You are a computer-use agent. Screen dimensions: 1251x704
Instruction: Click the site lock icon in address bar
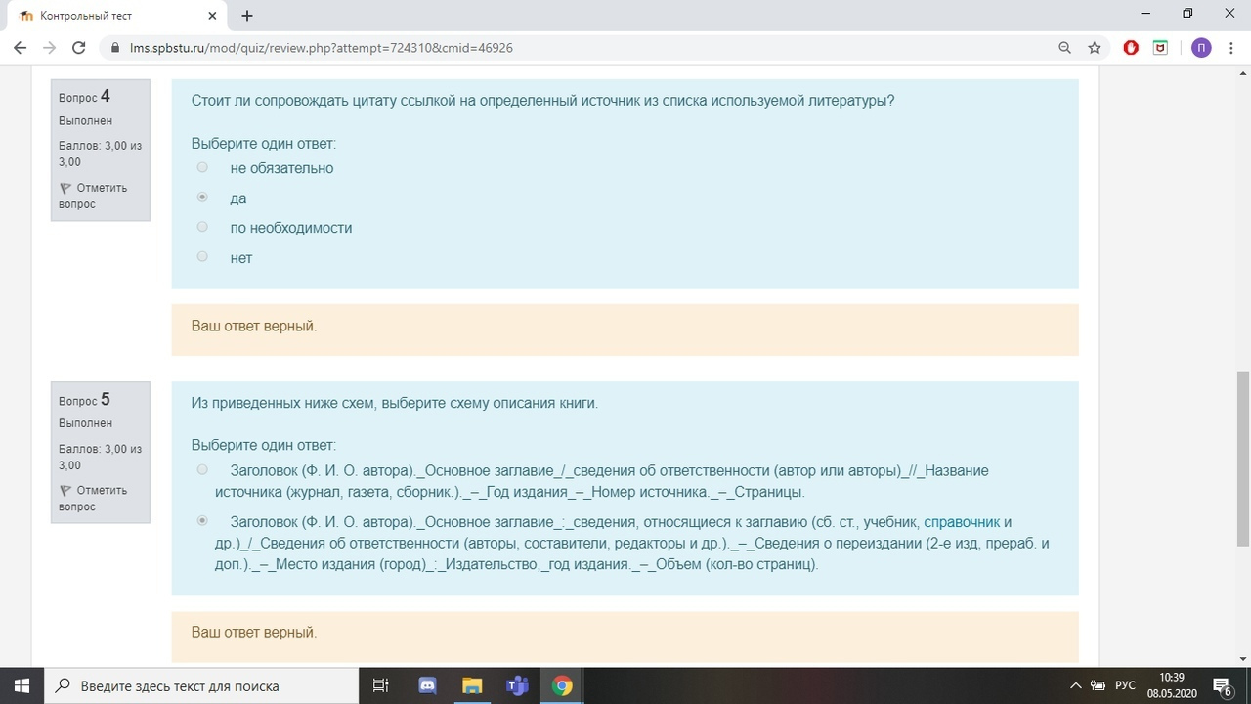(114, 48)
